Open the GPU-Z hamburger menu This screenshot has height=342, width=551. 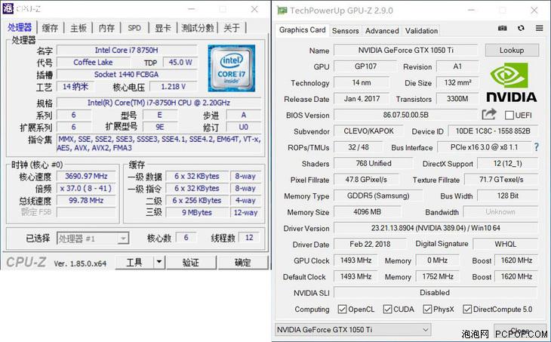[x=539, y=29]
